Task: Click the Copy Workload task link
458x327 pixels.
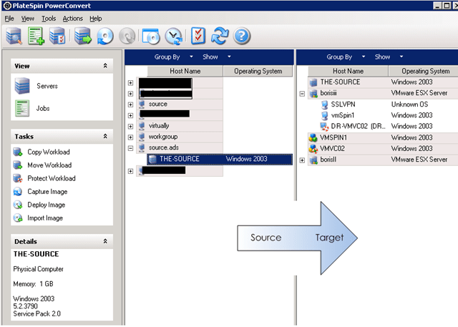Action: (48, 152)
